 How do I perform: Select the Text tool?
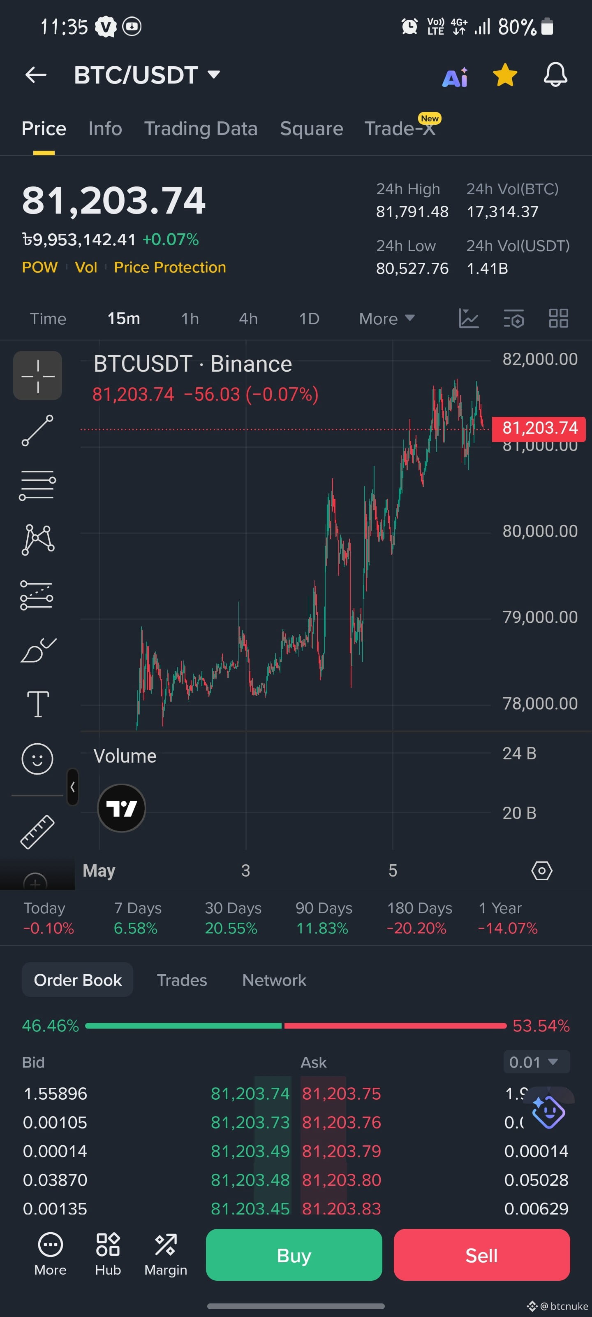coord(38,704)
